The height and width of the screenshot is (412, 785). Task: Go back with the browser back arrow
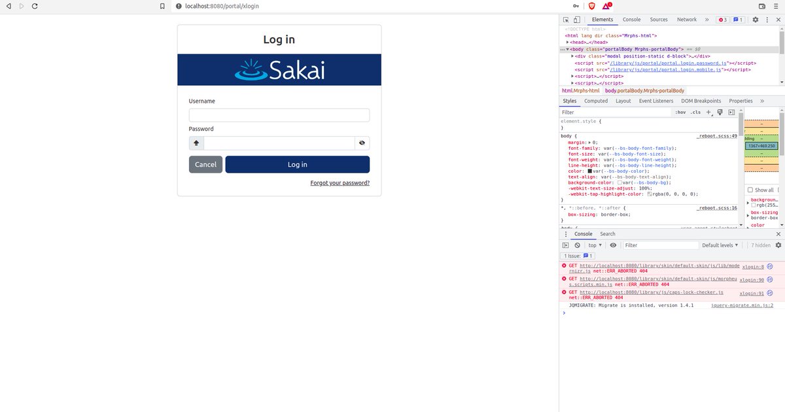(9, 6)
